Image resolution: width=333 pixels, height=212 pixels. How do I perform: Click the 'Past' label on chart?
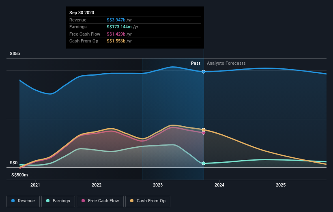[196, 63]
